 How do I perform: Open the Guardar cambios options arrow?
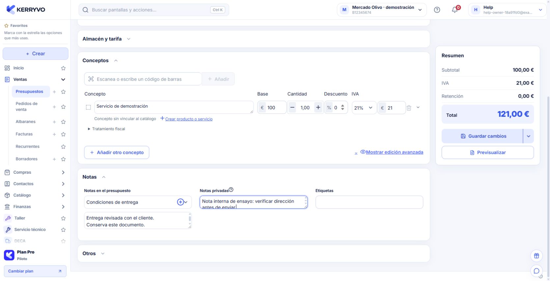(528, 136)
